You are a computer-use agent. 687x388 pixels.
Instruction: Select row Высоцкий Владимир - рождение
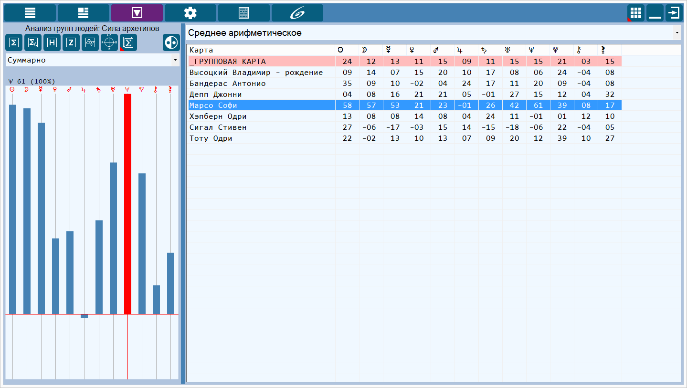pos(404,72)
